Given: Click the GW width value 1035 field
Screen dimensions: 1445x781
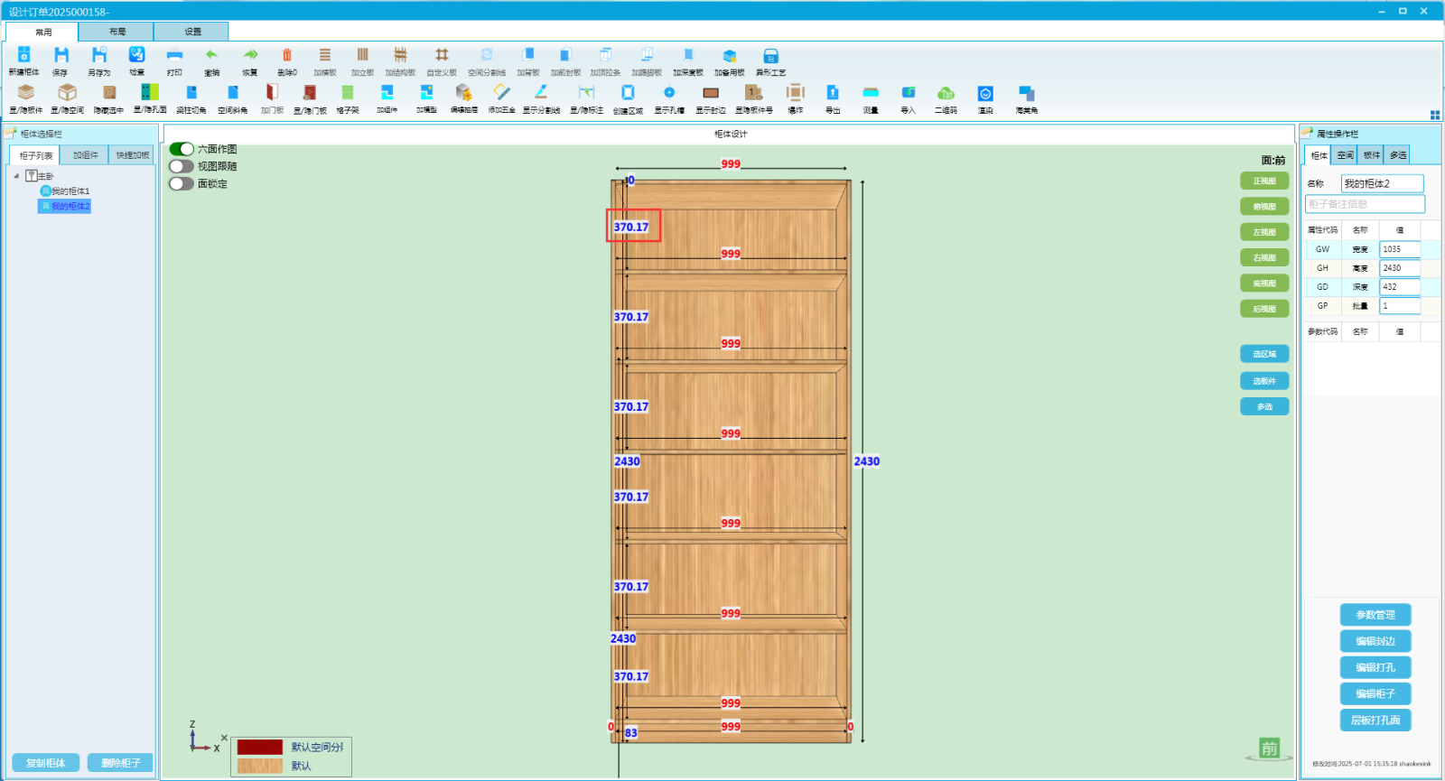Looking at the screenshot, I should 1400,249.
